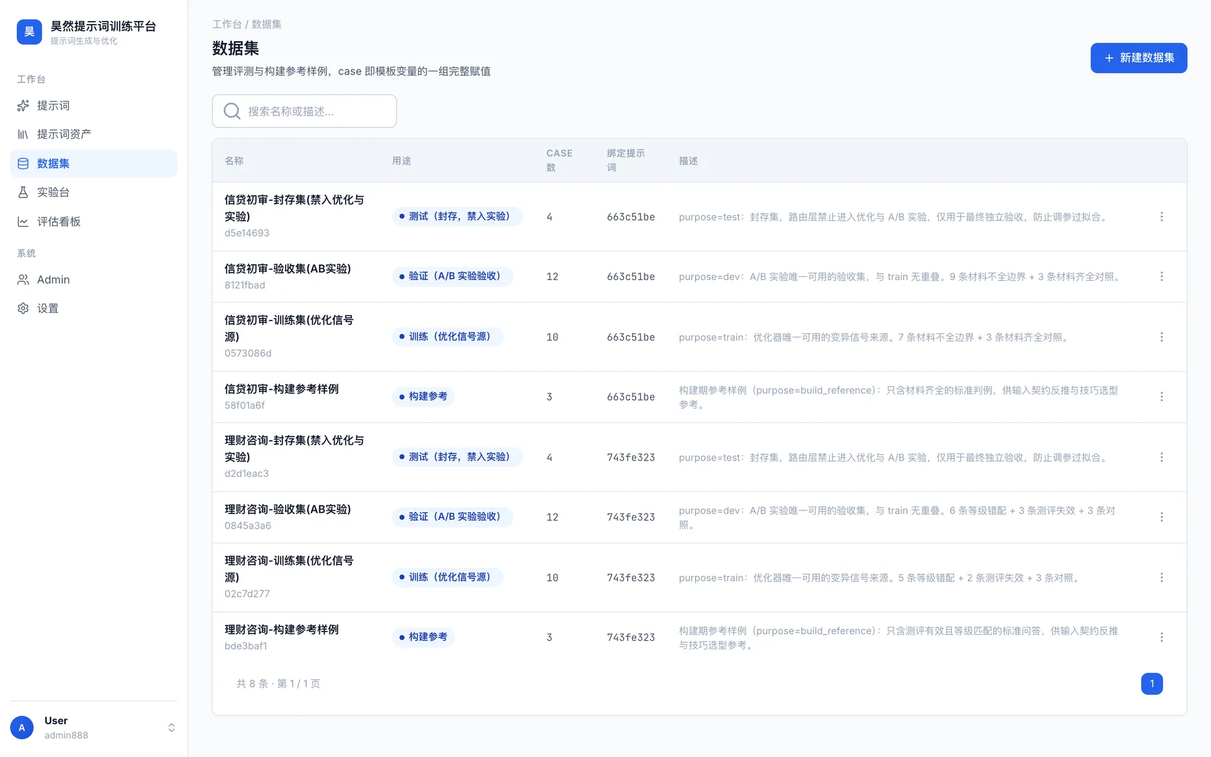The width and height of the screenshot is (1211, 757).
Task: Click the CASE 数 column header
Action: tap(559, 160)
